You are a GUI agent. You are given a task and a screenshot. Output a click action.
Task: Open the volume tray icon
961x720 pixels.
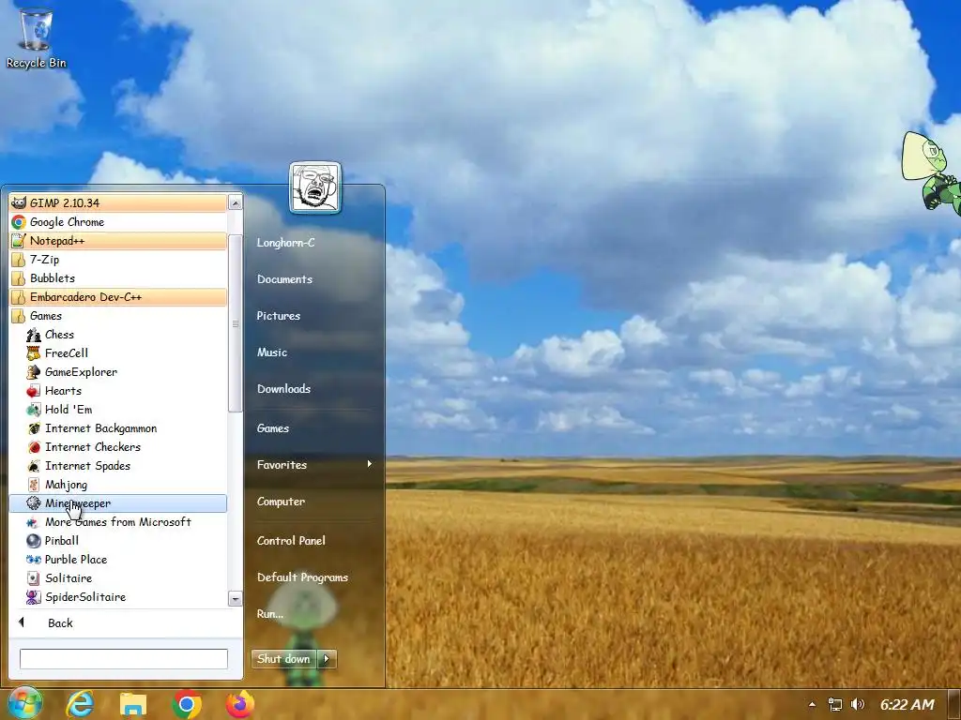(858, 705)
